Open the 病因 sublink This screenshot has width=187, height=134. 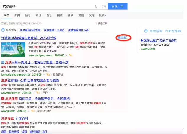(4, 132)
